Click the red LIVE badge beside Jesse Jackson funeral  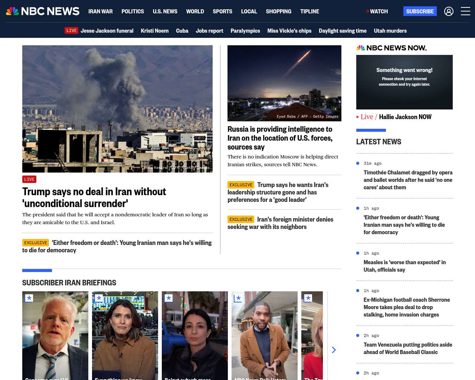(x=71, y=31)
